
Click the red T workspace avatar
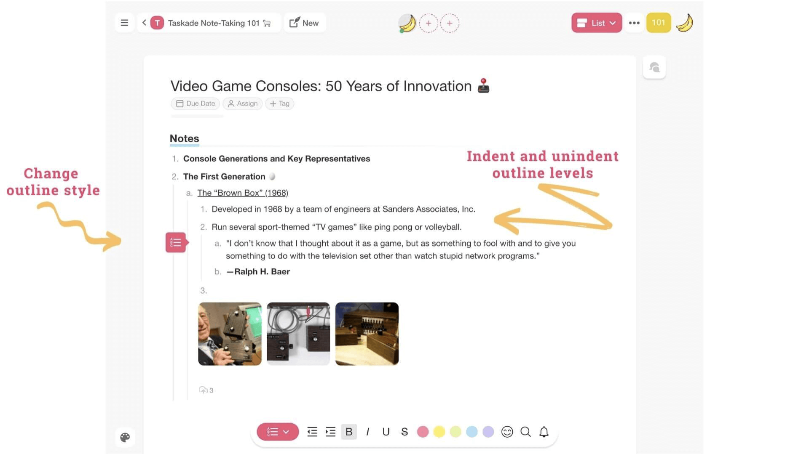(157, 23)
